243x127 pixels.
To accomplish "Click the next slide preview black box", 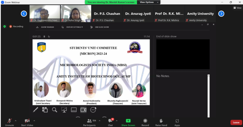I will pos(183,54).
